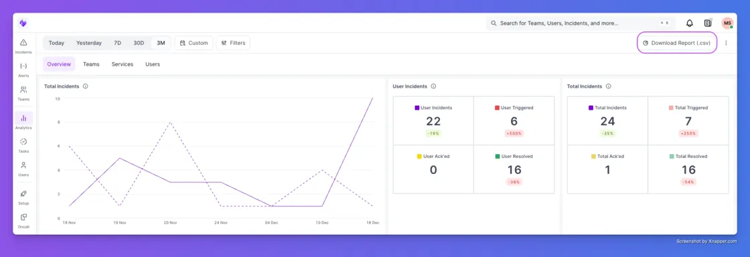Click red User Triggered legend swatch

pyautogui.click(x=497, y=108)
